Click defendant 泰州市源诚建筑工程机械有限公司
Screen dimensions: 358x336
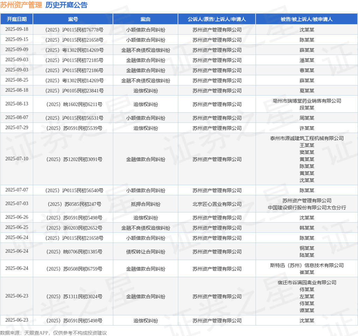point(307,138)
